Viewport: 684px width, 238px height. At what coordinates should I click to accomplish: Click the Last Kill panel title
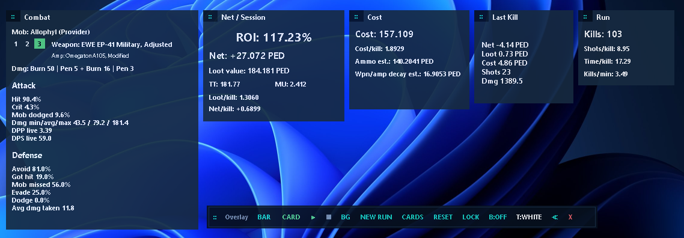click(x=505, y=17)
